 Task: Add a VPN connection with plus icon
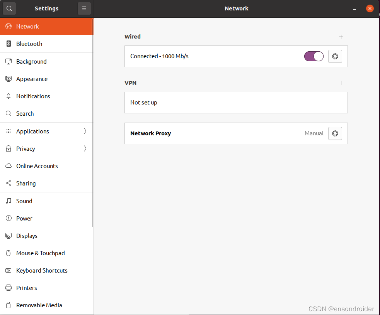pos(341,83)
